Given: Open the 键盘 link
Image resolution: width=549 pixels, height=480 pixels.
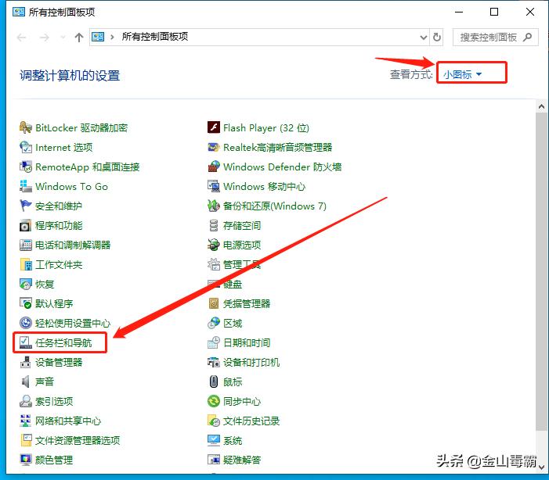Looking at the screenshot, I should click(233, 285).
